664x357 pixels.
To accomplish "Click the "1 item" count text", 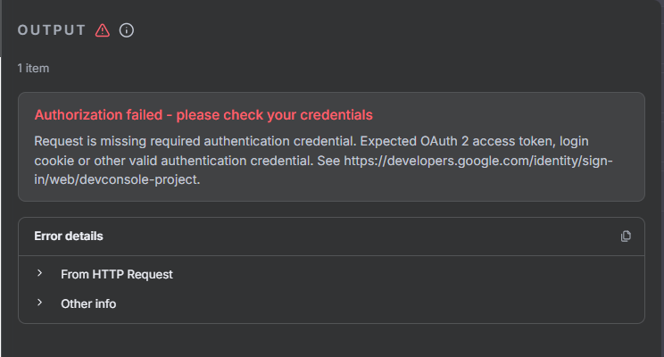I will (33, 67).
